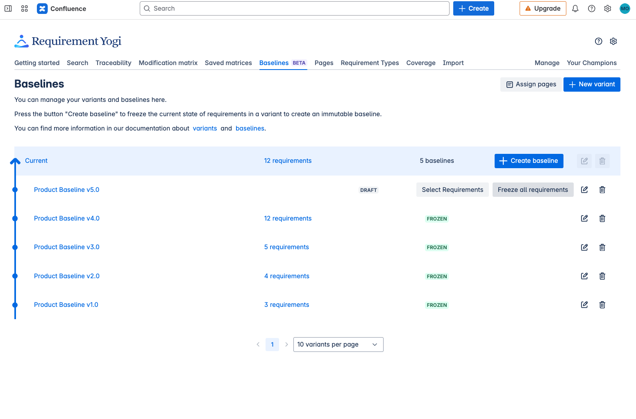Click the New variant button
Image resolution: width=636 pixels, height=419 pixels.
[x=592, y=84]
